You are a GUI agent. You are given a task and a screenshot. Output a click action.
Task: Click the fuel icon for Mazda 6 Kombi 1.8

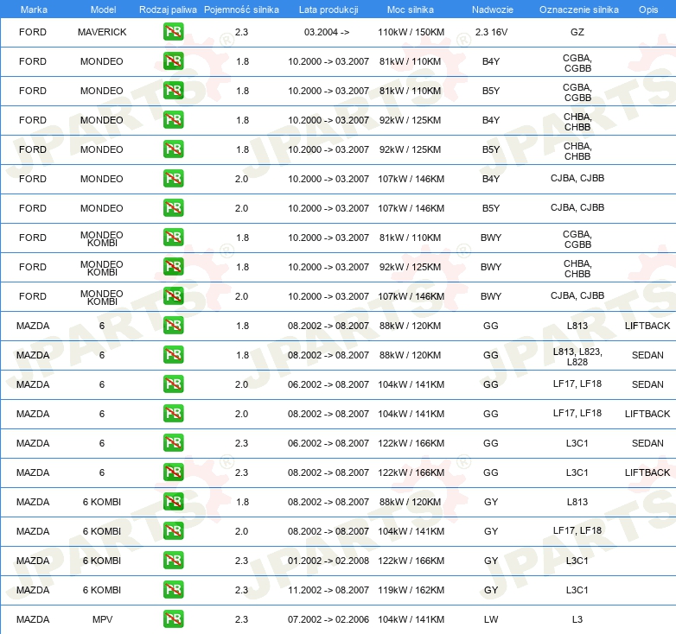173,501
